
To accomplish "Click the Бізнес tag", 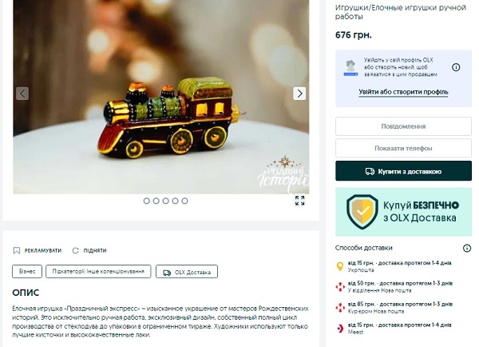I will click(27, 271).
